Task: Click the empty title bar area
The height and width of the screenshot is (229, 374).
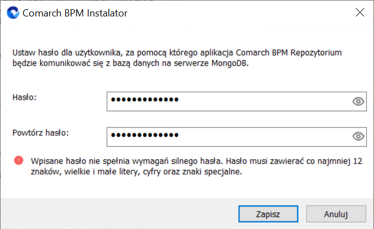Action: click(238, 13)
